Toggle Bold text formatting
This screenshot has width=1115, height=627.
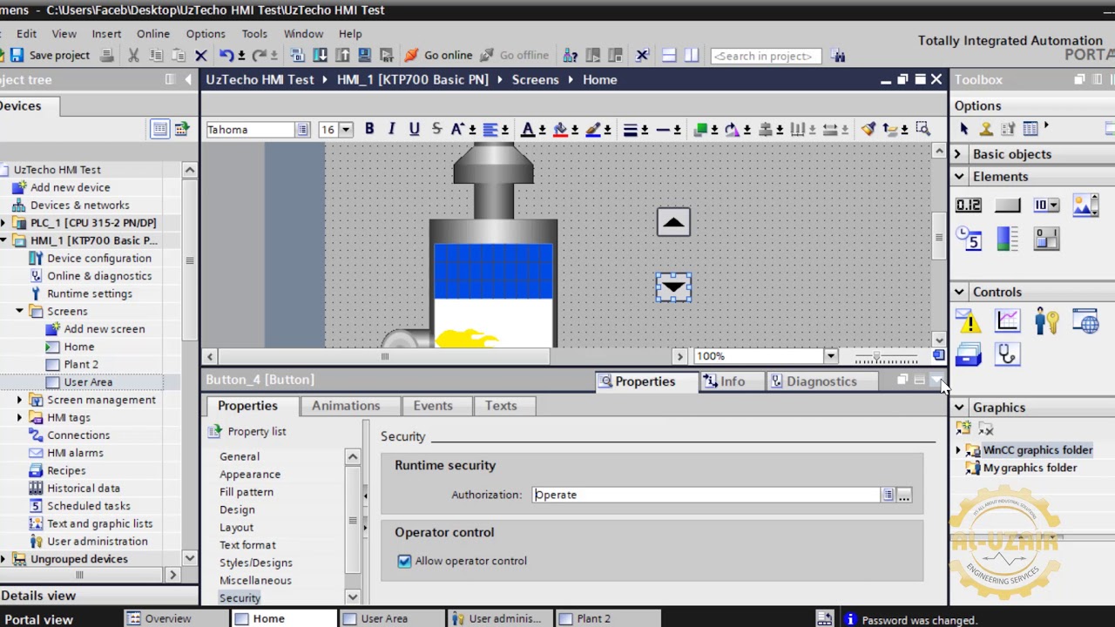(x=369, y=129)
